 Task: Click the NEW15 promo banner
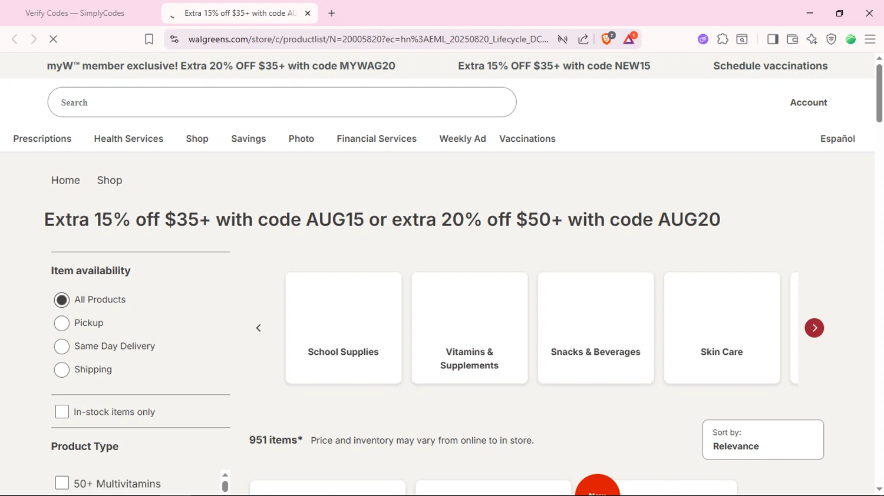[554, 66]
